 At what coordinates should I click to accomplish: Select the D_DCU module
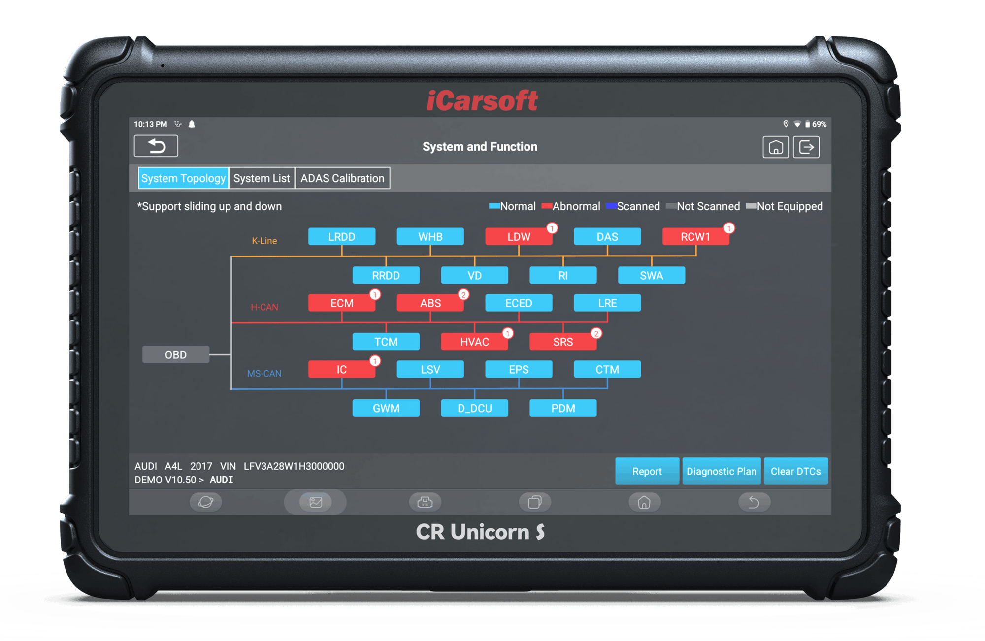coord(475,408)
